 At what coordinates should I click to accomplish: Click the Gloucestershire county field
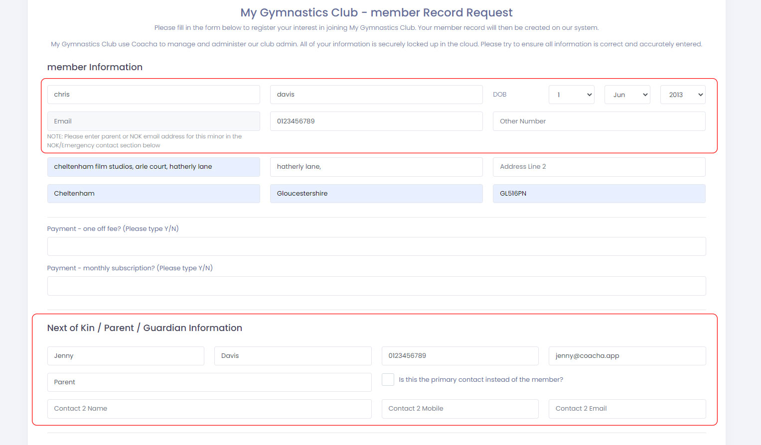(376, 194)
